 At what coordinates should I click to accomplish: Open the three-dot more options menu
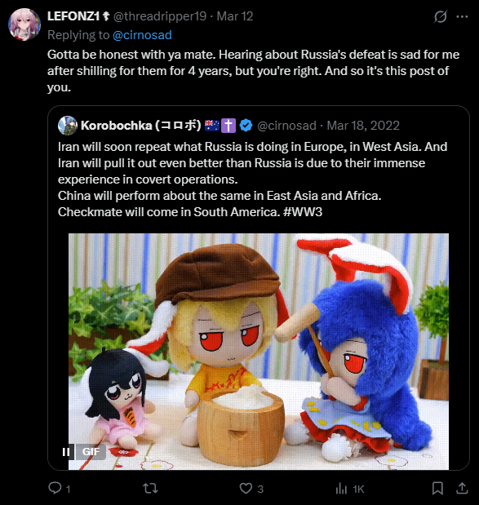point(462,16)
